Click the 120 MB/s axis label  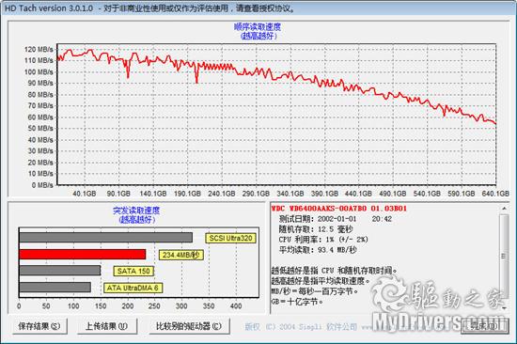coord(39,50)
